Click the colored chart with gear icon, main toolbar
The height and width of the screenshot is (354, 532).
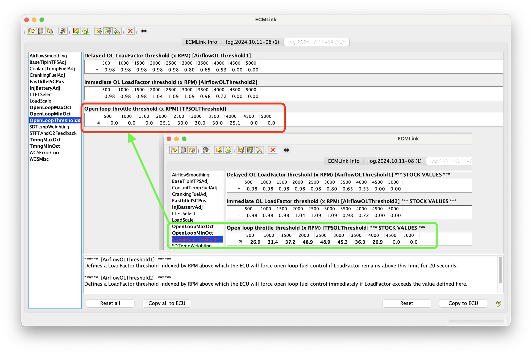point(108,31)
